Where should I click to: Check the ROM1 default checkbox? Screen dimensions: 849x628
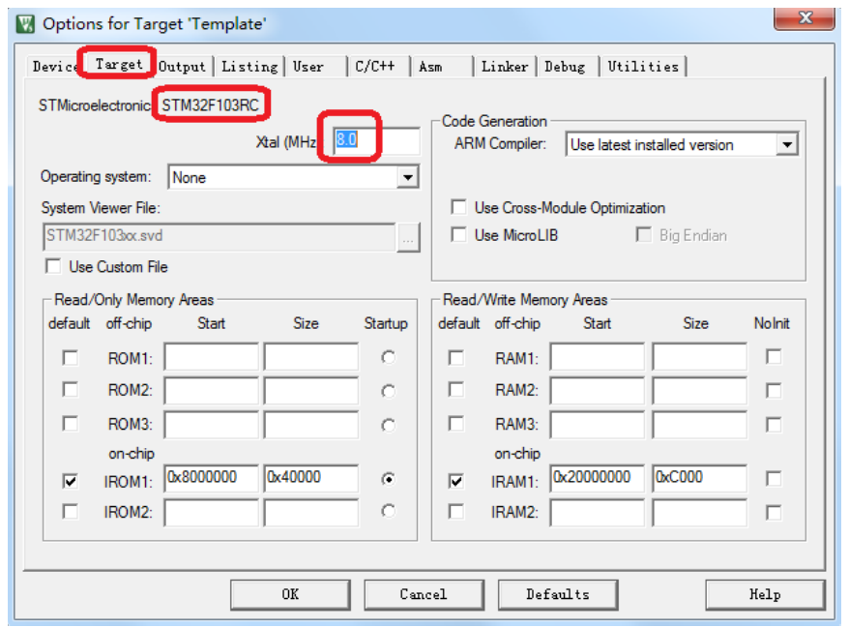point(71,358)
